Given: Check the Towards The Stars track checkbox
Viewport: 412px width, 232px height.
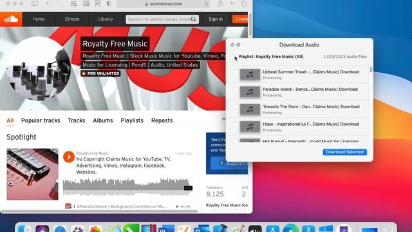Looking at the screenshot, I should point(236,106).
